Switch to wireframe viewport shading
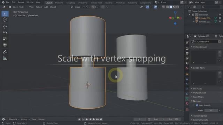 coord(168,7)
